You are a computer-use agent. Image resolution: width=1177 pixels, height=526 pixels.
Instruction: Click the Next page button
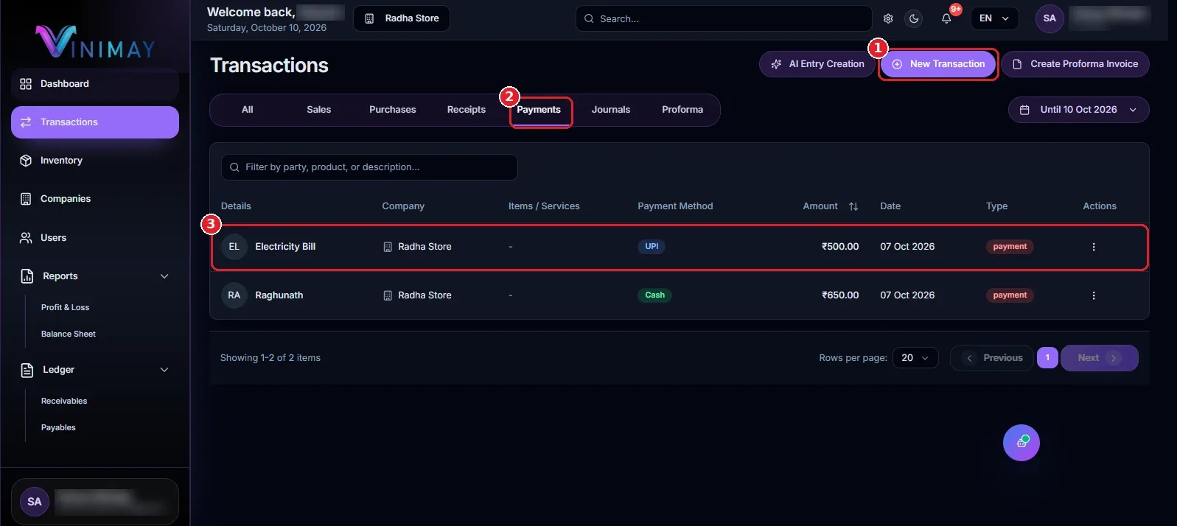[1099, 358]
